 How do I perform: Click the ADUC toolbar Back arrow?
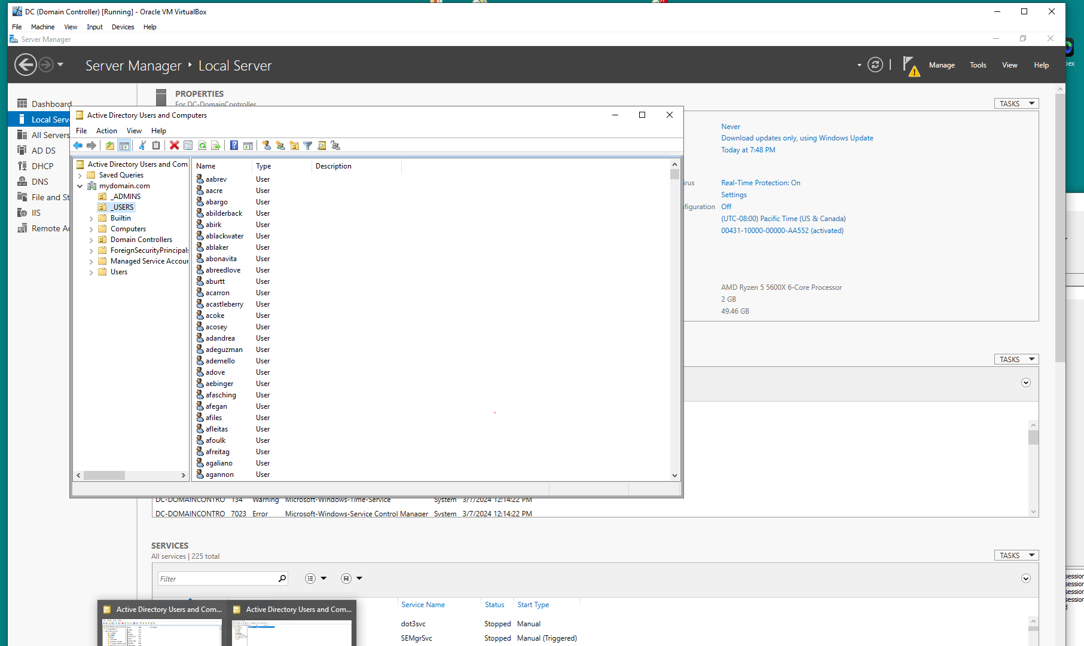click(x=78, y=145)
